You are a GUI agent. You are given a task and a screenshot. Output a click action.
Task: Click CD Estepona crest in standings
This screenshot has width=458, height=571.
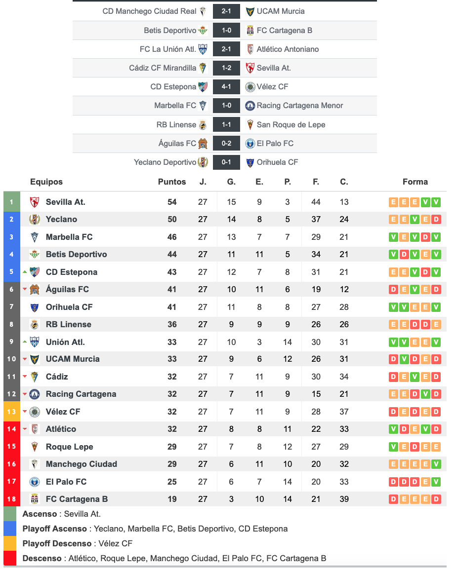pos(35,272)
